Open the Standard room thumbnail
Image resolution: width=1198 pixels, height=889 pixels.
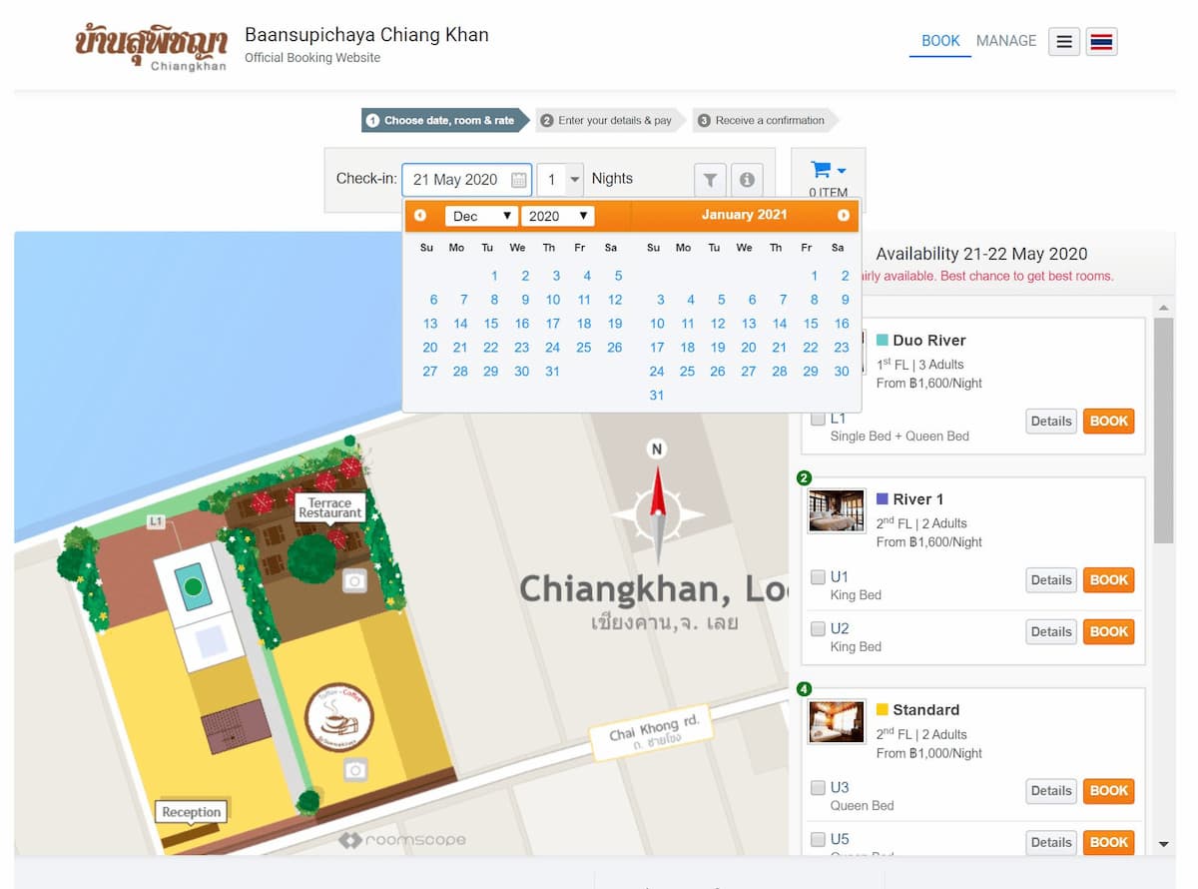click(x=837, y=722)
